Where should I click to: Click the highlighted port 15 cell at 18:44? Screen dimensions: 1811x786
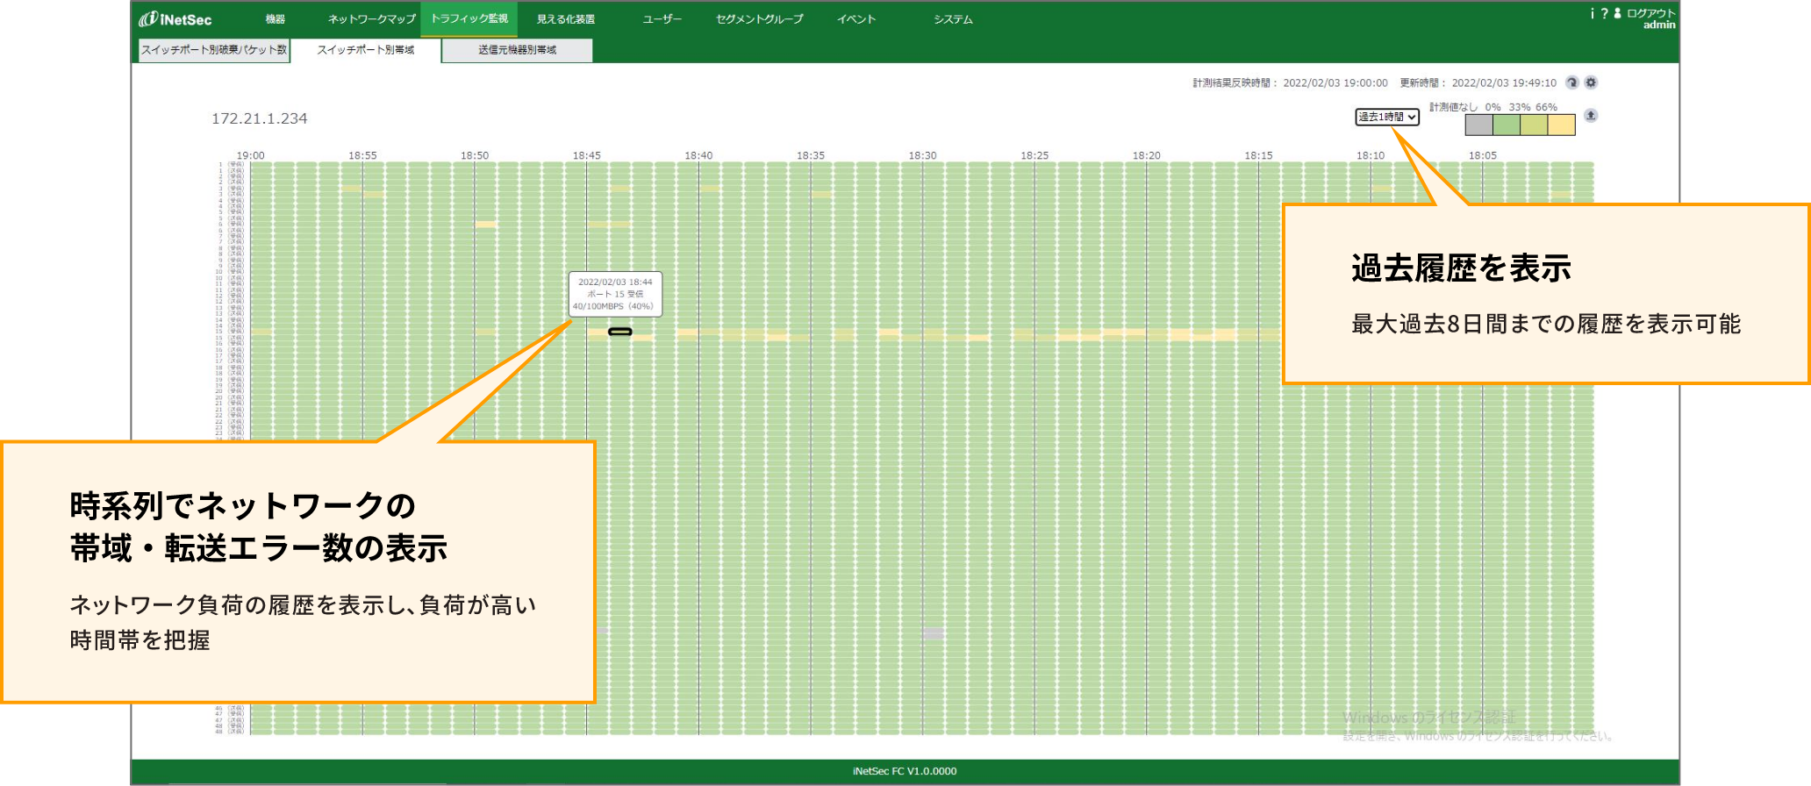pos(620,332)
